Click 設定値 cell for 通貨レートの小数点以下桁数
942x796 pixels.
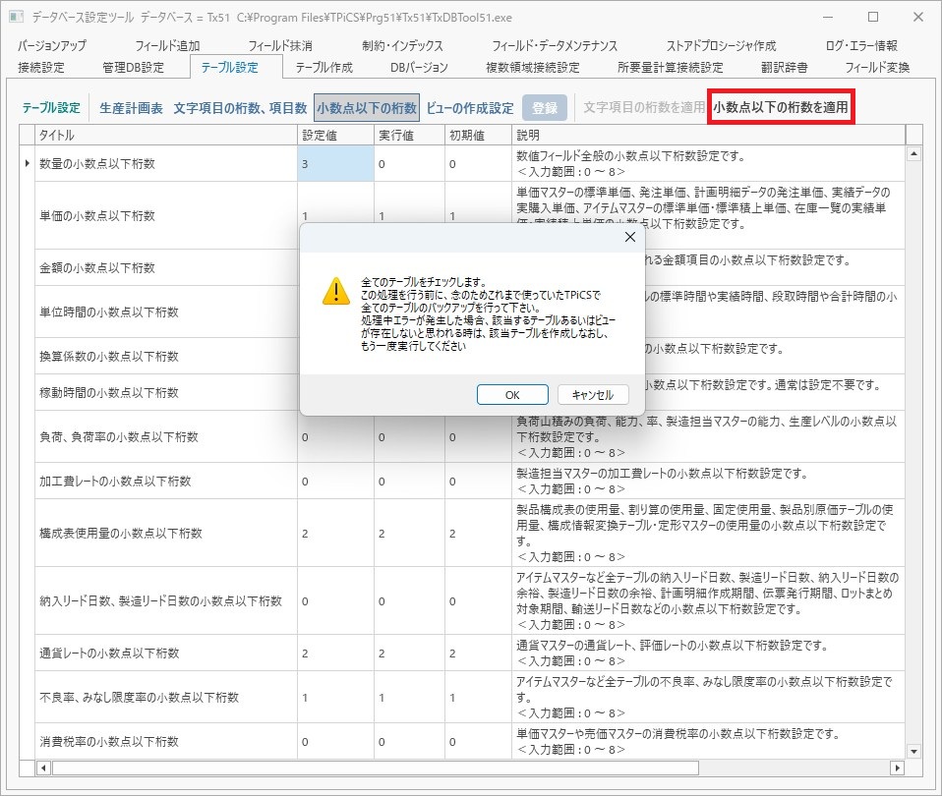click(x=335, y=654)
